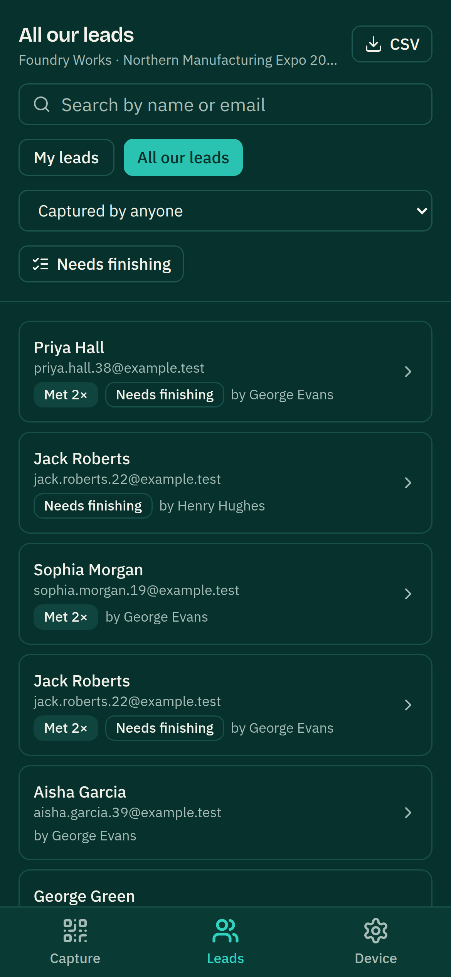Export leads with the CSV button
The width and height of the screenshot is (451, 977).
point(392,44)
